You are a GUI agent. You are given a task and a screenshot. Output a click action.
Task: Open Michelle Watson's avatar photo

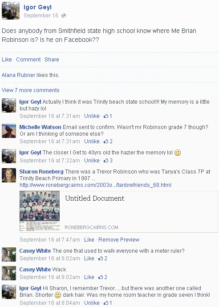click(x=9, y=131)
